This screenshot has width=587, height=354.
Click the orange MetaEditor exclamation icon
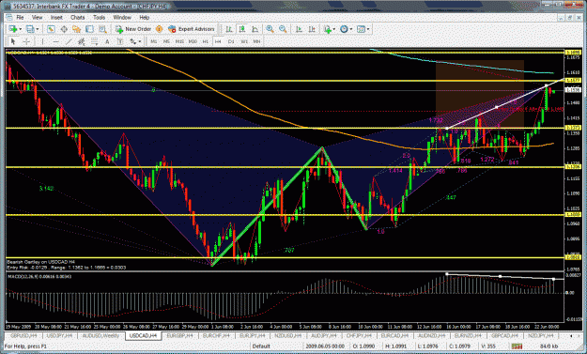159,29
